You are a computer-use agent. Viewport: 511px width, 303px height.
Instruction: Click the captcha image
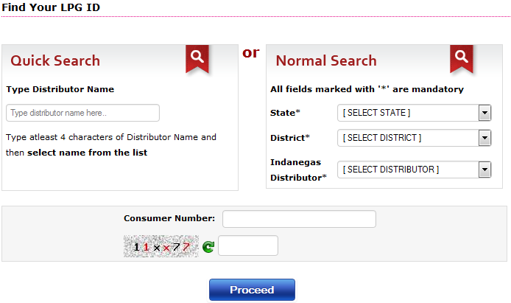[161, 247]
